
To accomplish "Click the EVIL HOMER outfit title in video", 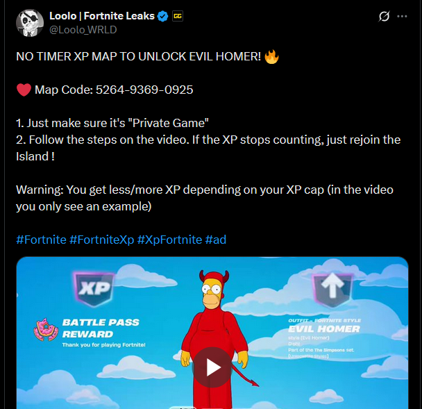I will [324, 328].
